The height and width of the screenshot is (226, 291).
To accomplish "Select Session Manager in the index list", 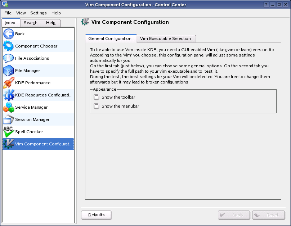I will 38,119.
